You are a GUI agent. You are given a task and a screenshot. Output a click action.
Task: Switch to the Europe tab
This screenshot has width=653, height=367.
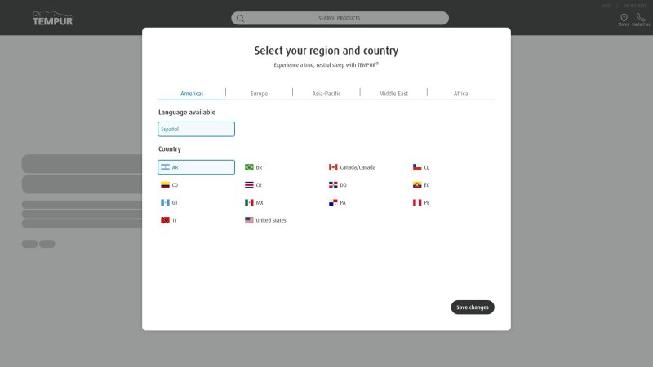(x=259, y=94)
